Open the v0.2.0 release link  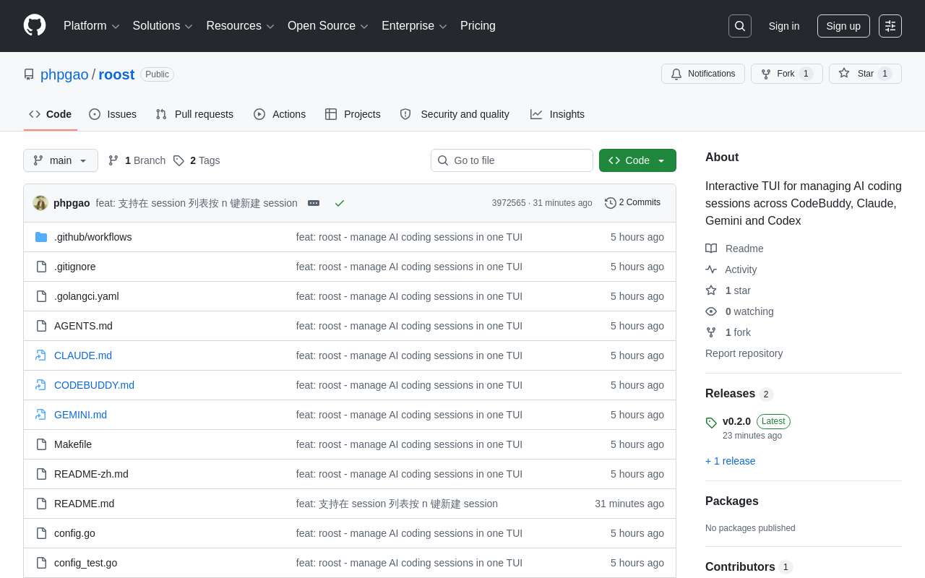(x=736, y=421)
